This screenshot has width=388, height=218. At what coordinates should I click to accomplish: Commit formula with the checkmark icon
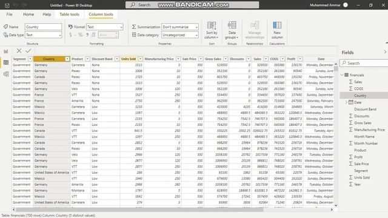click(x=28, y=51)
